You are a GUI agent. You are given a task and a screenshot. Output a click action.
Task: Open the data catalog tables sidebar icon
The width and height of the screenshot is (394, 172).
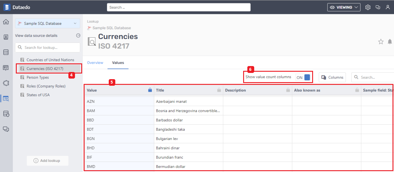coord(6,52)
